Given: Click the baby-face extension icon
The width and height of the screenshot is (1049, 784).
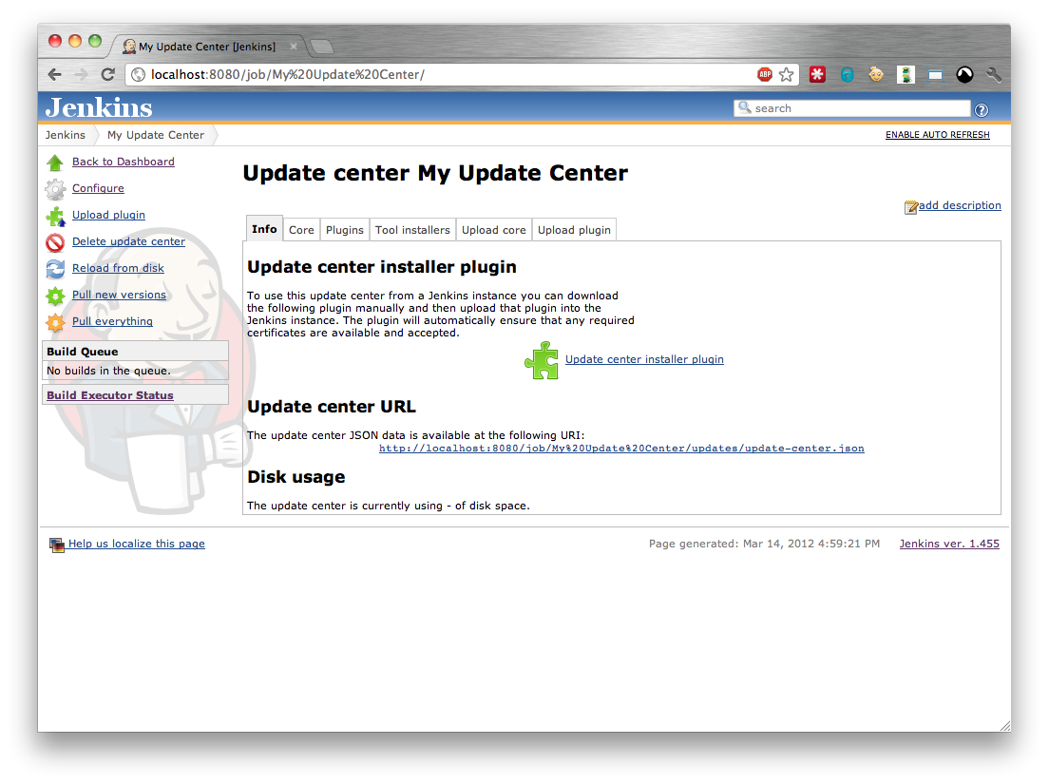Looking at the screenshot, I should [876, 74].
